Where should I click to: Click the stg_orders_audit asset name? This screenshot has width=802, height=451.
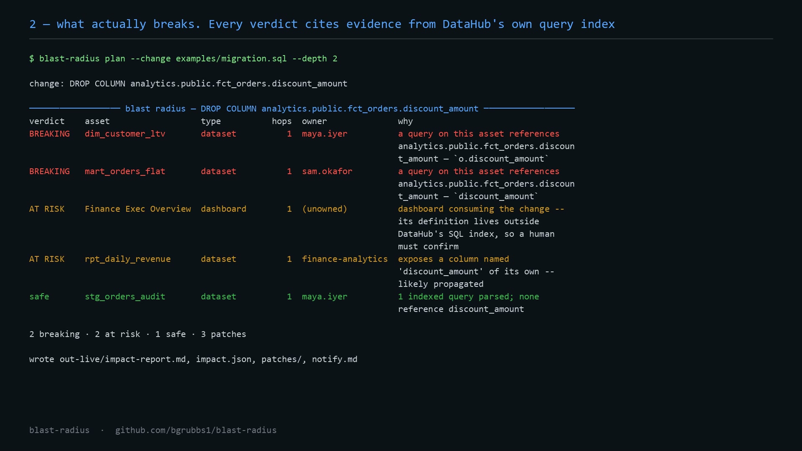pos(125,296)
